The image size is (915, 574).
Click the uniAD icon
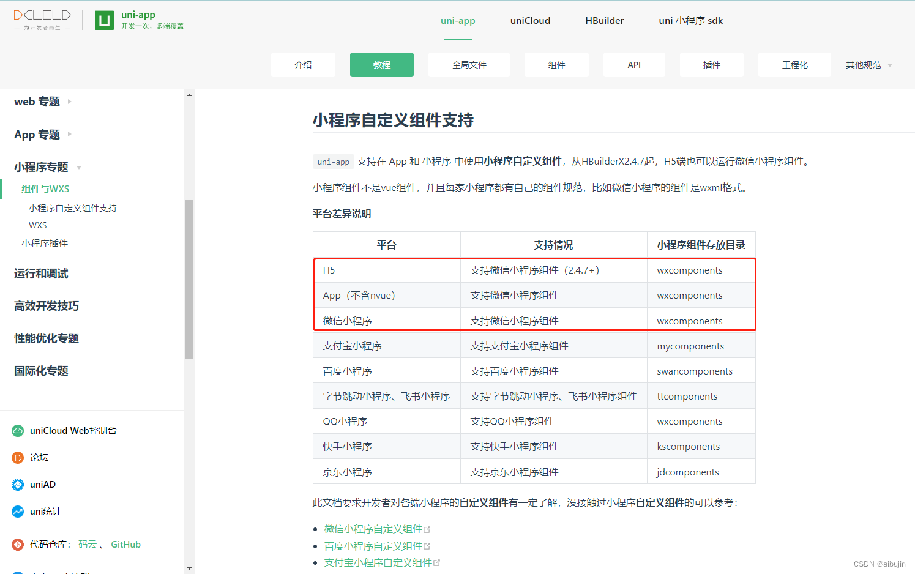click(x=18, y=485)
